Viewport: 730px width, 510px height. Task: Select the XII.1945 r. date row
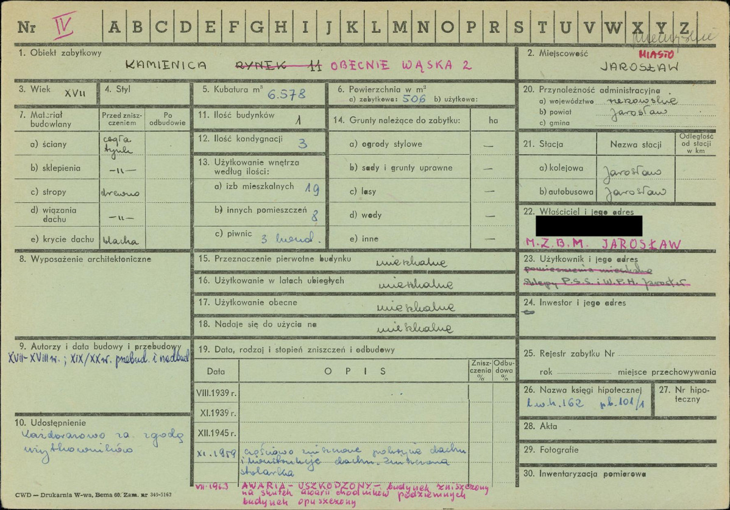[330, 433]
